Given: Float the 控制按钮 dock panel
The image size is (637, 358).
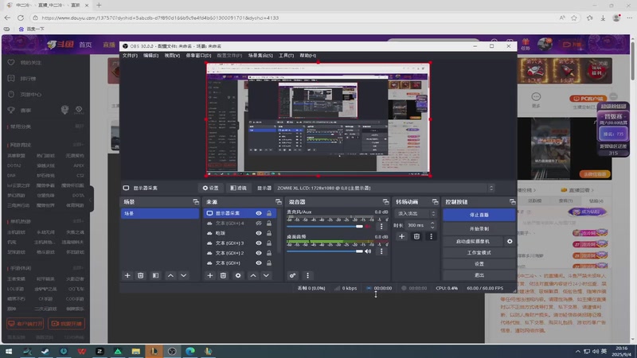Looking at the screenshot, I should tap(512, 202).
